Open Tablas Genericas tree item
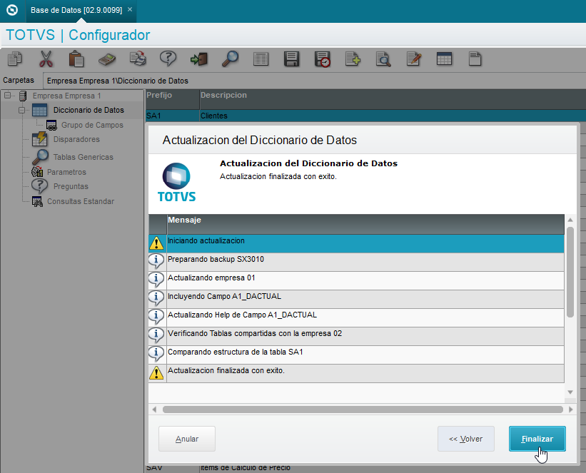The height and width of the screenshot is (473, 586). [x=84, y=157]
